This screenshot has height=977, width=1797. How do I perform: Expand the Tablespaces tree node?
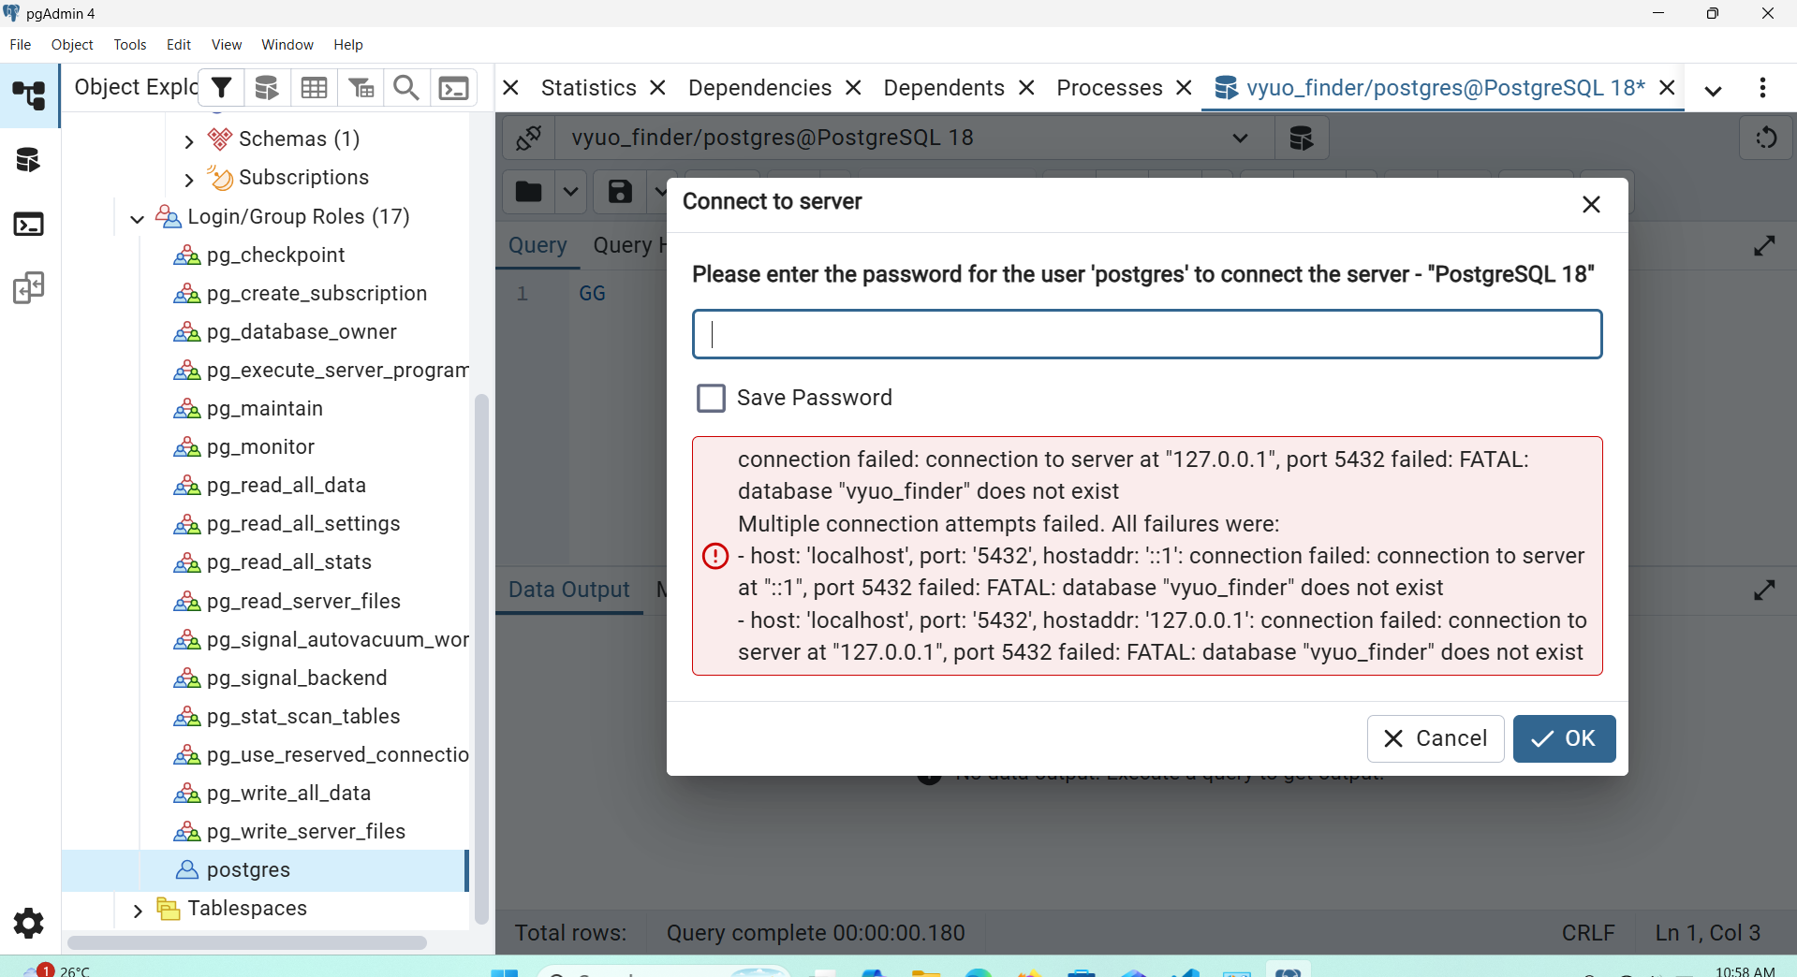(x=138, y=910)
